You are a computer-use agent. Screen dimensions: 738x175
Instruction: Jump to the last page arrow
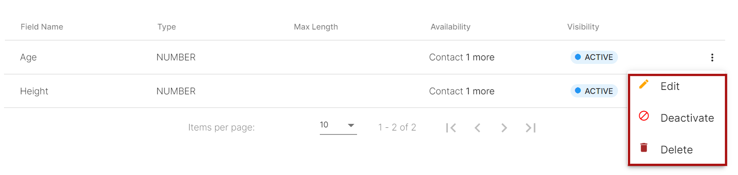(x=530, y=128)
